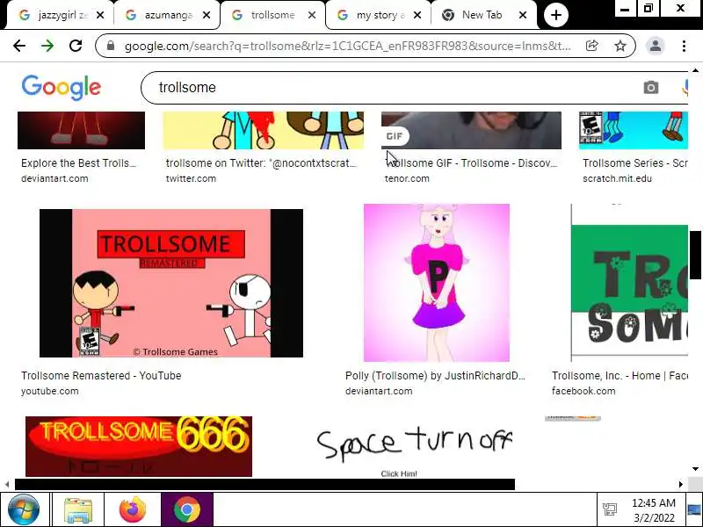The height and width of the screenshot is (527, 703).
Task: Open the Windows Start orb
Action: 24,509
